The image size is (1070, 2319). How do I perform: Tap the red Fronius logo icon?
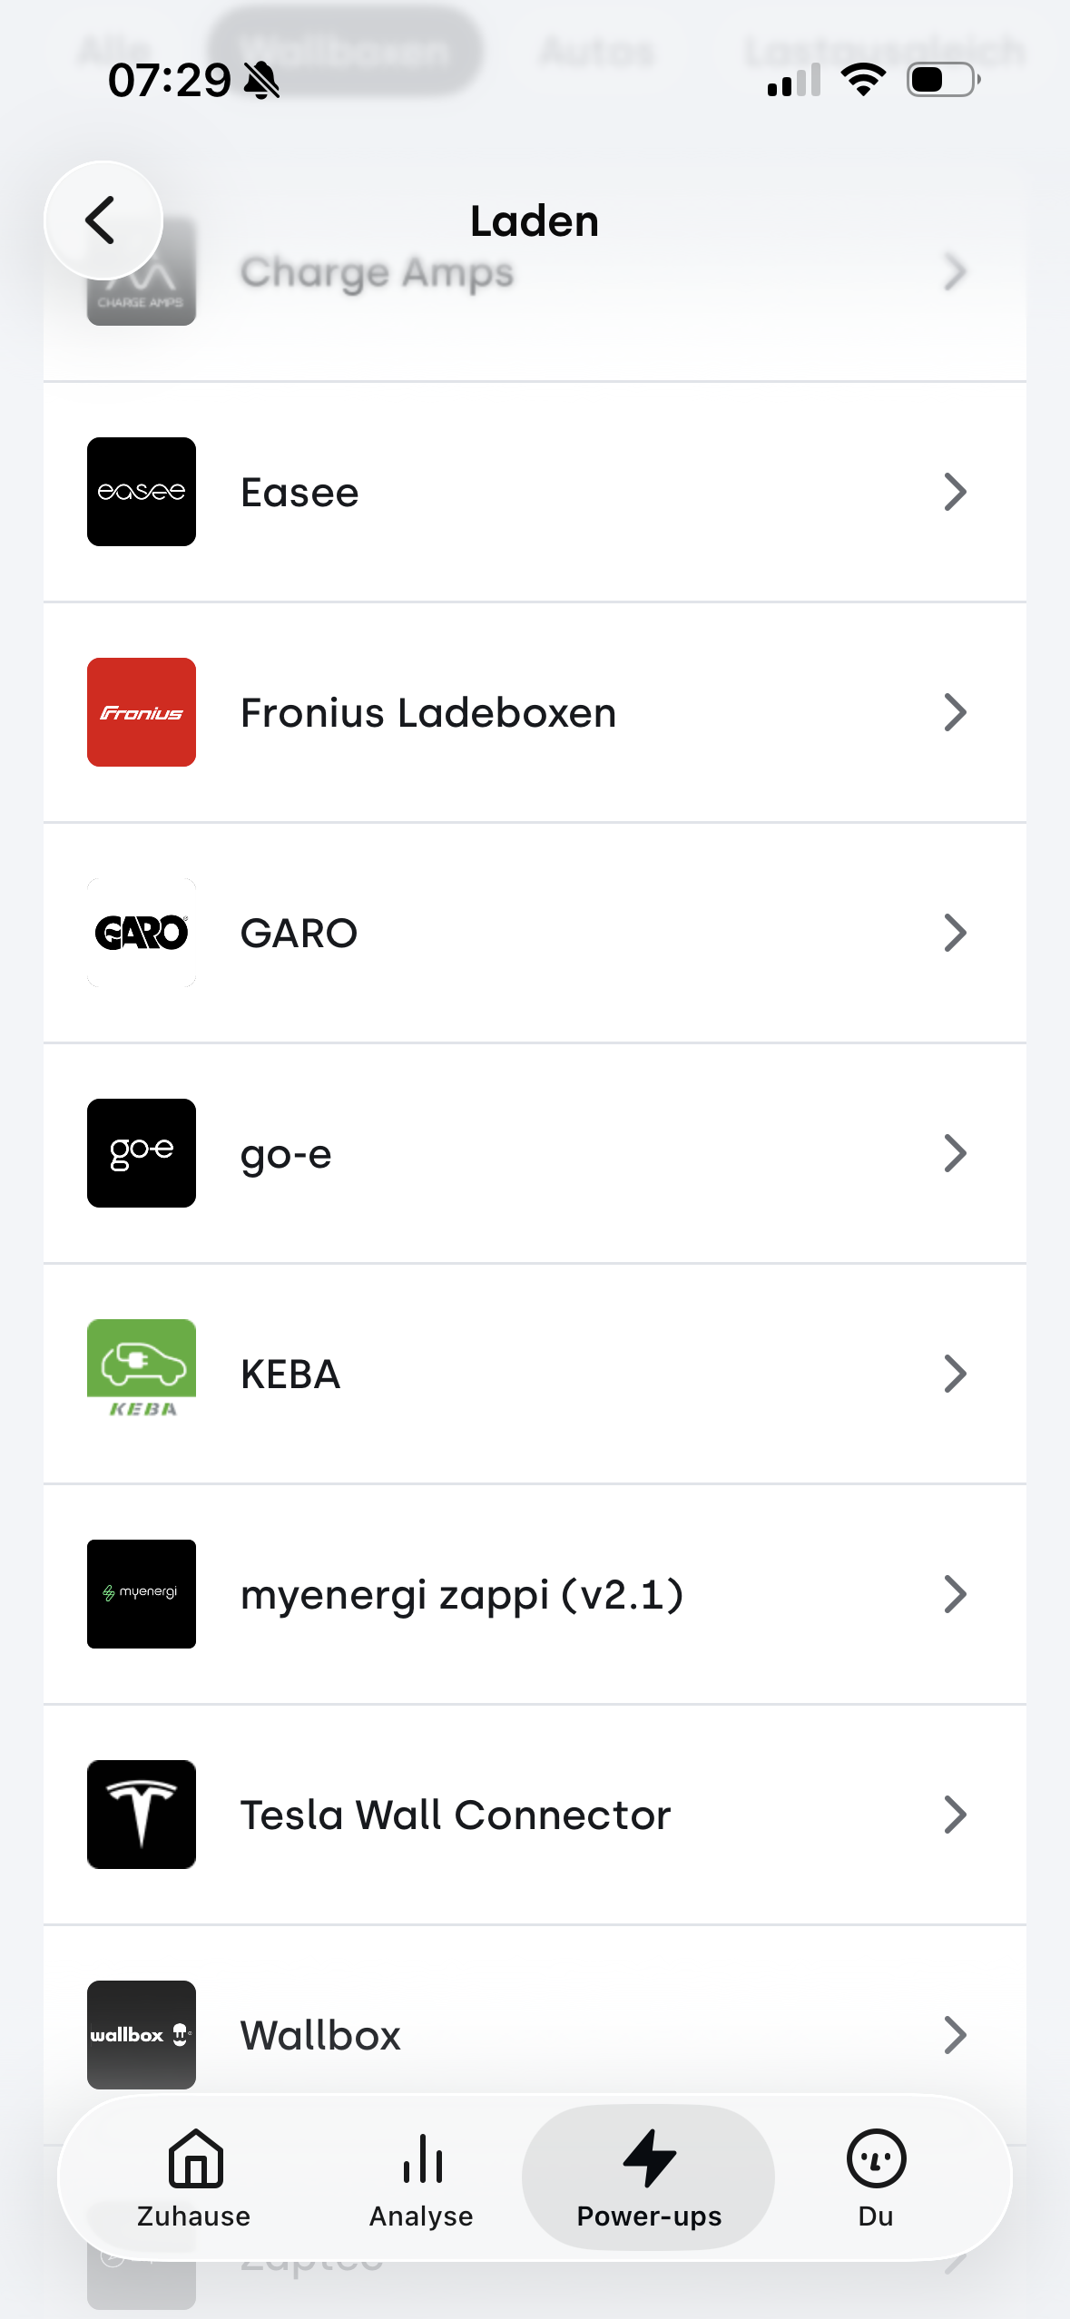click(142, 712)
